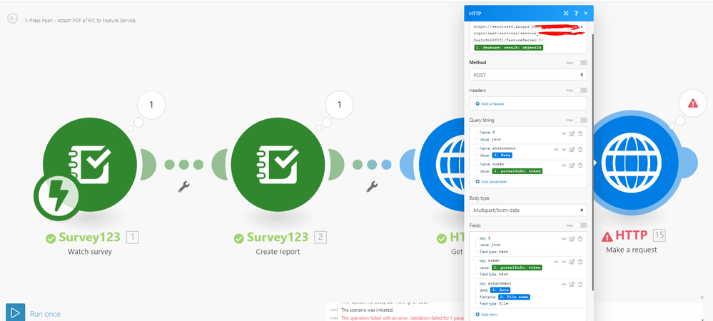Click Add a header link

coord(490,103)
